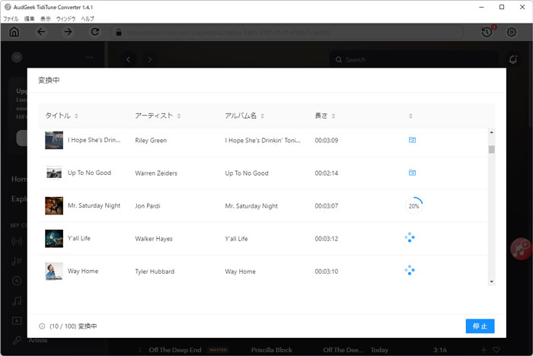The height and width of the screenshot is (356, 533).
Task: Click the URL address bar
Action: pyautogui.click(x=287, y=32)
